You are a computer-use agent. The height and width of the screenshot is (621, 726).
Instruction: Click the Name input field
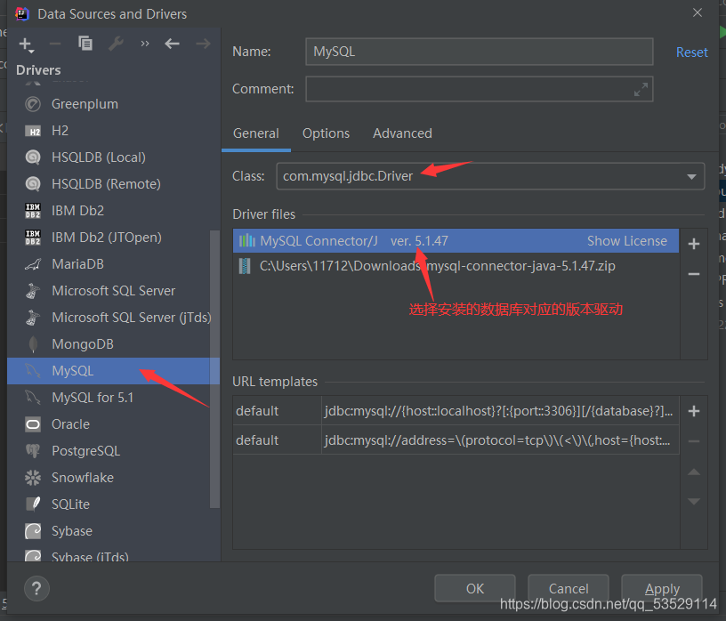pyautogui.click(x=480, y=52)
